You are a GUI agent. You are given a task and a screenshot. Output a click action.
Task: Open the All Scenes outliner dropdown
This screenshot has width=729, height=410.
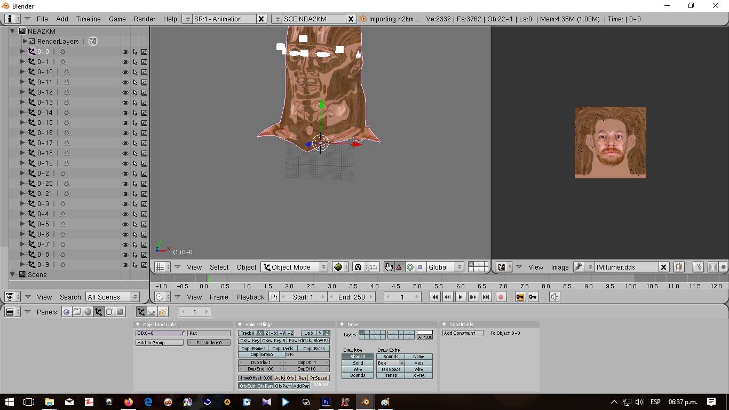[112, 297]
